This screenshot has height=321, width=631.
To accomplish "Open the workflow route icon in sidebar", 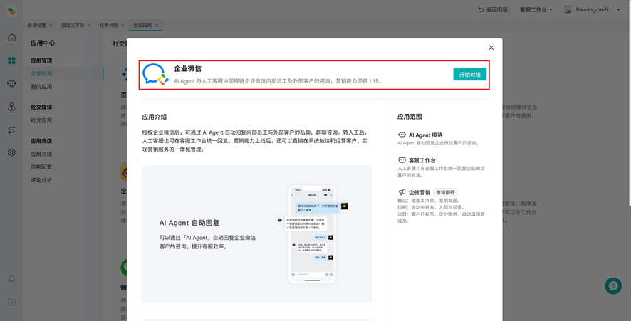I will tap(11, 130).
